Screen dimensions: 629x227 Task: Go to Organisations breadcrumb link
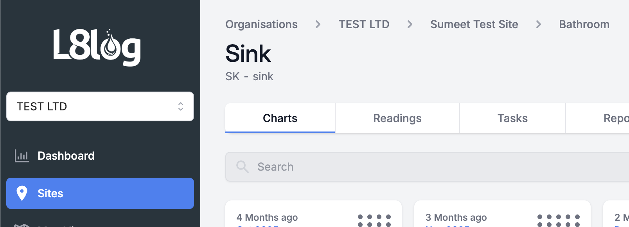(x=261, y=24)
